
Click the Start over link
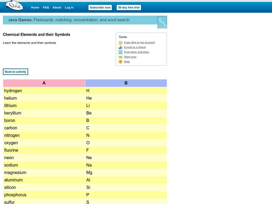tap(131, 57)
